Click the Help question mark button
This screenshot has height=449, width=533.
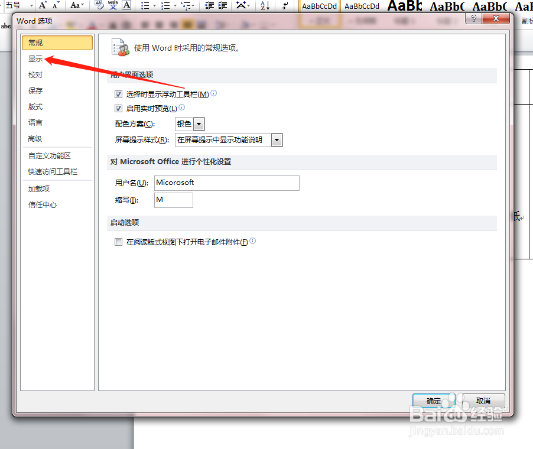(x=473, y=18)
